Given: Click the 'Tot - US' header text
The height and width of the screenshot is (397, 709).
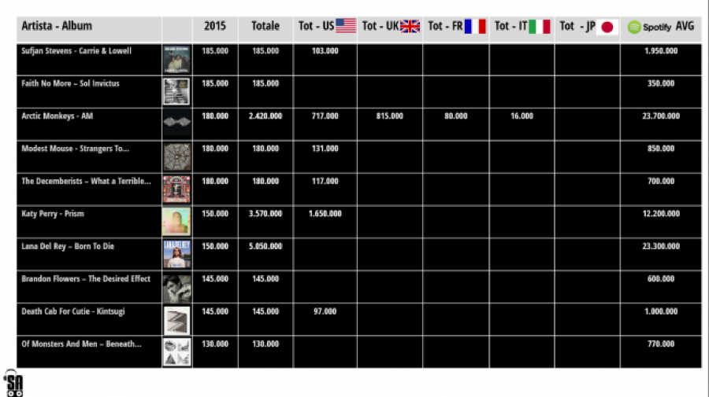Looking at the screenshot, I should [316, 26].
